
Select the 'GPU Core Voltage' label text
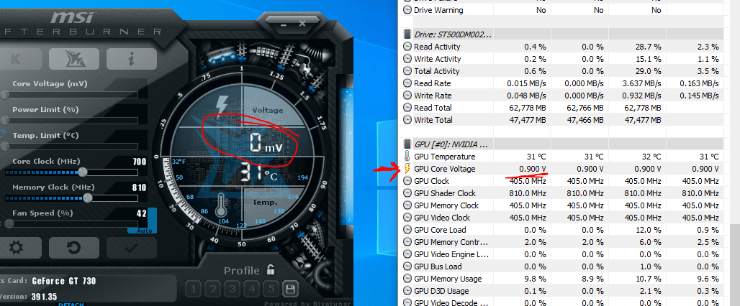(x=445, y=169)
